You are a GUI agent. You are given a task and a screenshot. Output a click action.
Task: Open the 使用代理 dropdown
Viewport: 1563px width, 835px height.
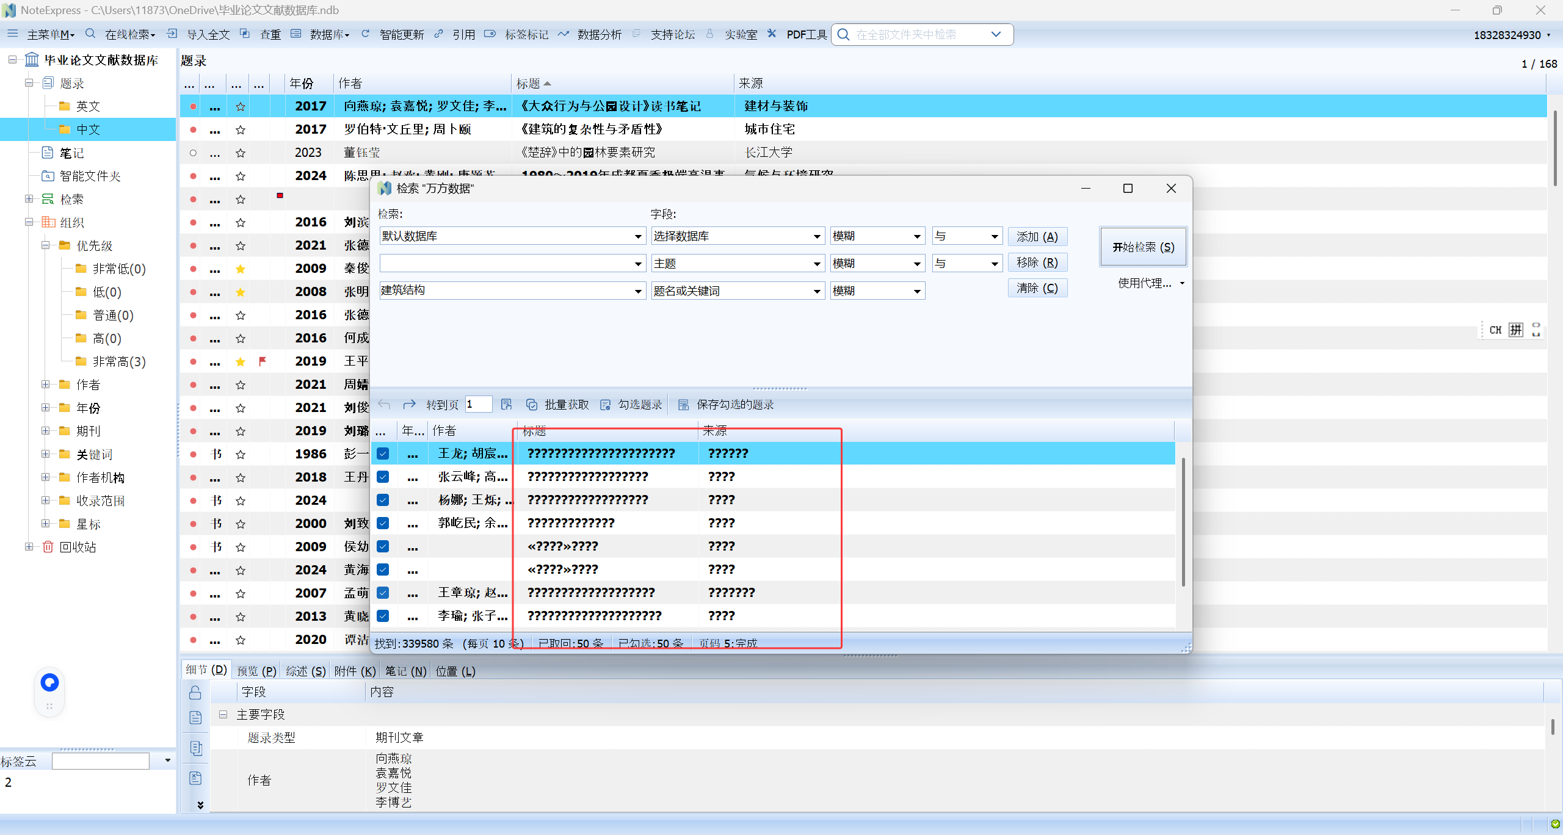click(1151, 283)
